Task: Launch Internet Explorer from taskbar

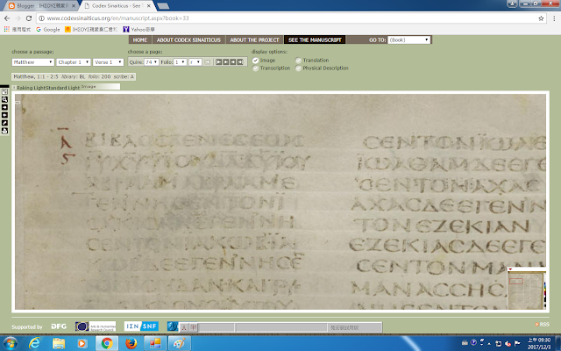Action: pos(35,343)
